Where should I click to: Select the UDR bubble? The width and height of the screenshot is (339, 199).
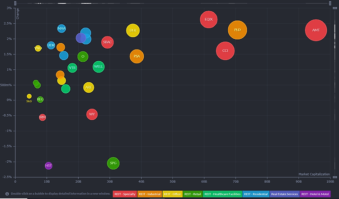pyautogui.click(x=51, y=45)
